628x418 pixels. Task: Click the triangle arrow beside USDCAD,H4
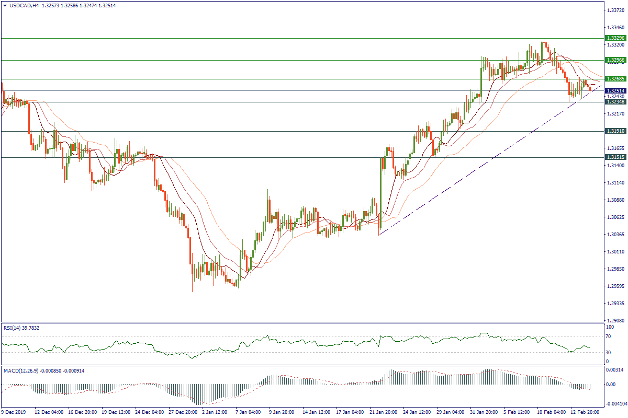click(x=5, y=5)
